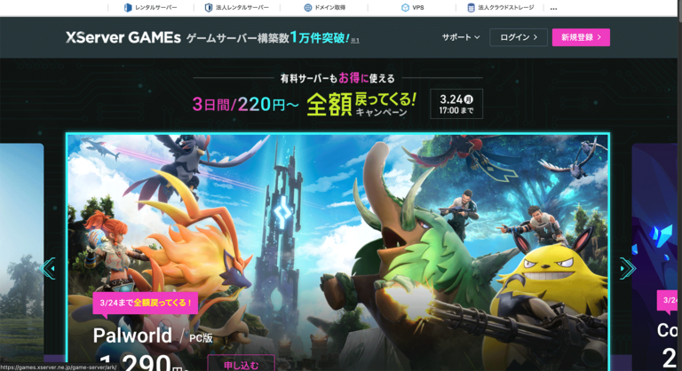Click the VPS cube icon
The image size is (682, 371).
click(405, 7)
